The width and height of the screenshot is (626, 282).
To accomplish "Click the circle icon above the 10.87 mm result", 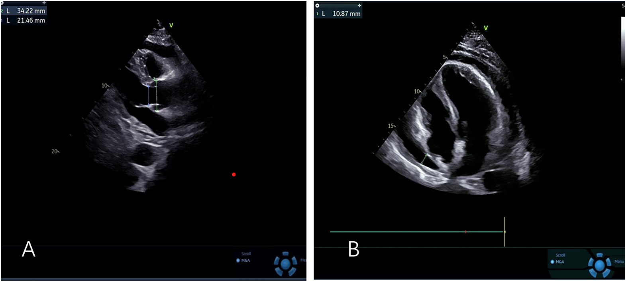I will 317,6.
